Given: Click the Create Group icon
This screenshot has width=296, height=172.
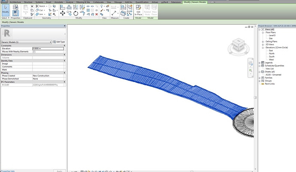Looking at the screenshot, I should (130, 7).
